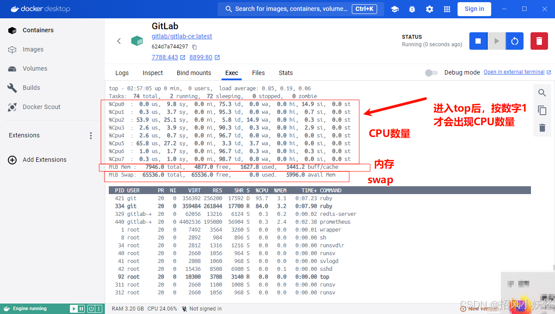This screenshot has height=314, width=555.
Task: Select the redis-server process row
Action: (x=319, y=214)
